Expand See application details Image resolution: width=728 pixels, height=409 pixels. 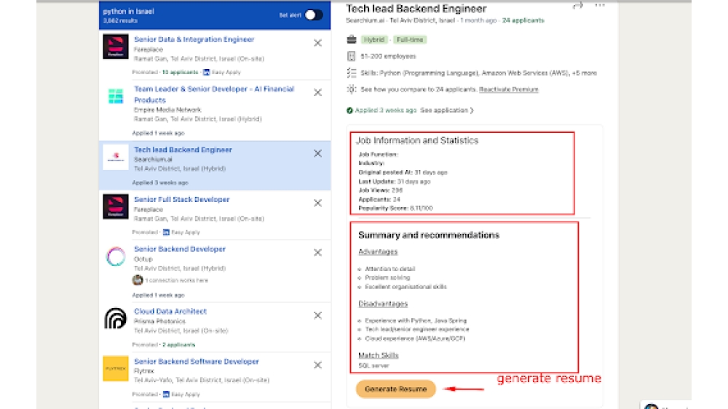446,110
